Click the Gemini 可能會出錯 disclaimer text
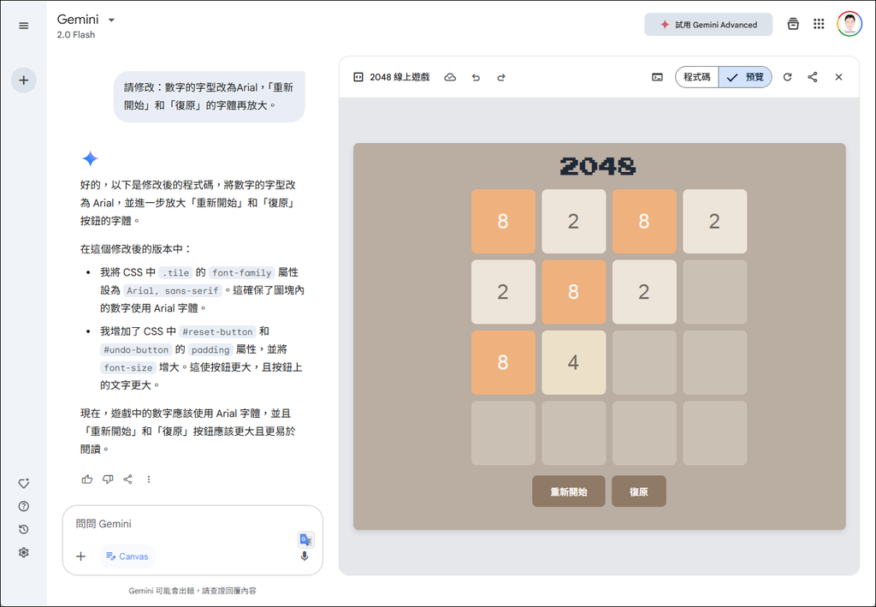Image resolution: width=876 pixels, height=607 pixels. [x=192, y=591]
